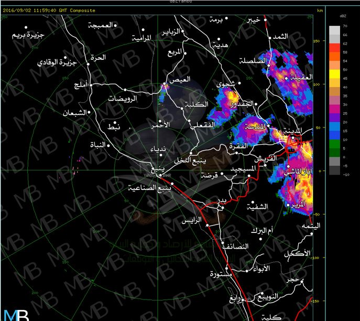The height and width of the screenshot is (321, 360).
Task: Click the العيص label
Action: click(x=180, y=80)
